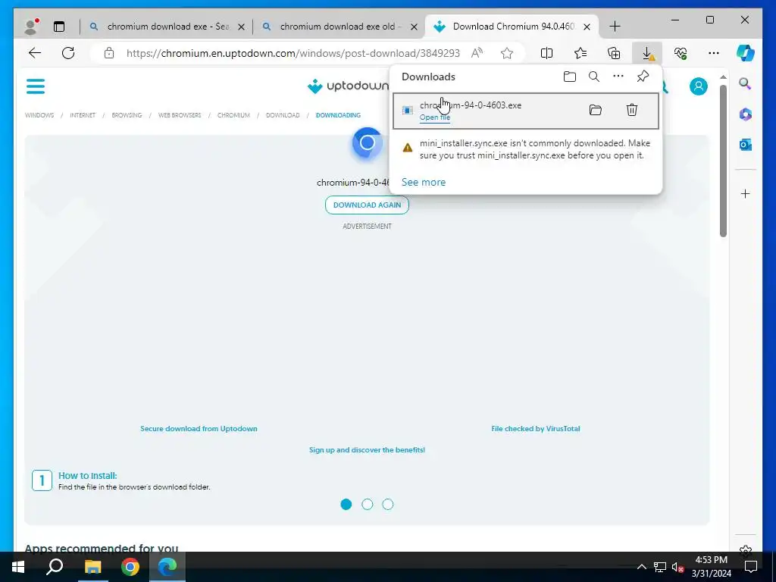This screenshot has width=776, height=582.
Task: Open the Uptodown hamburger menu
Action: pyautogui.click(x=36, y=86)
